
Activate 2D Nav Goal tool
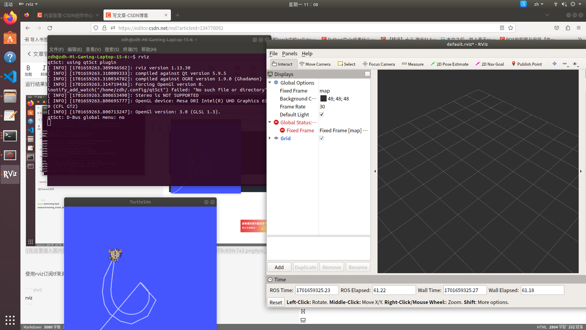(490, 64)
